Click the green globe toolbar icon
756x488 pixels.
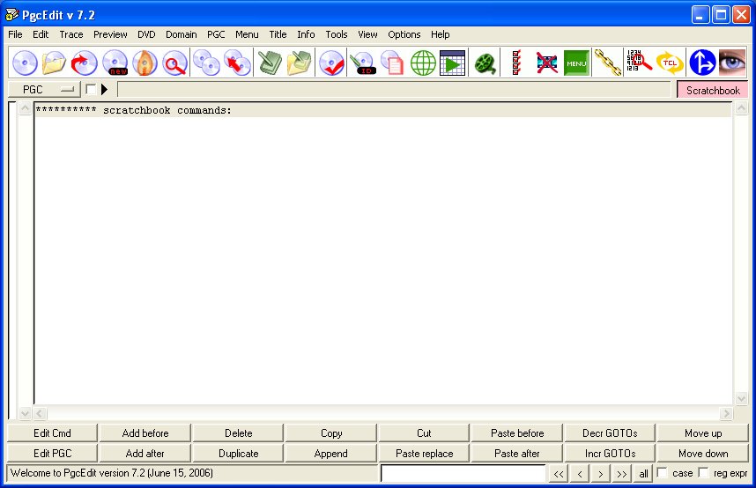click(x=423, y=63)
